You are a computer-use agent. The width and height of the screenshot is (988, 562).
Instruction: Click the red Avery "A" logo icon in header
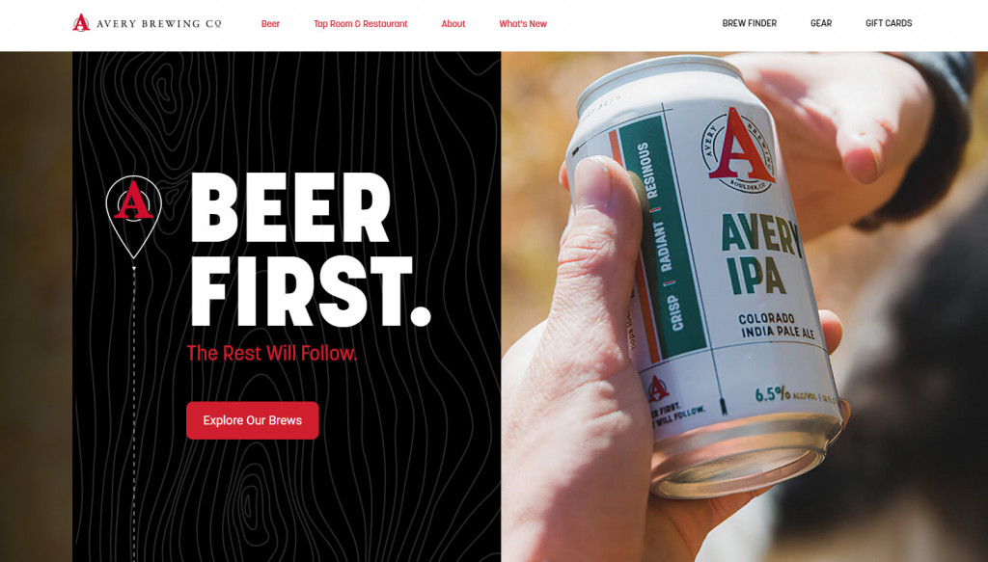(x=81, y=23)
